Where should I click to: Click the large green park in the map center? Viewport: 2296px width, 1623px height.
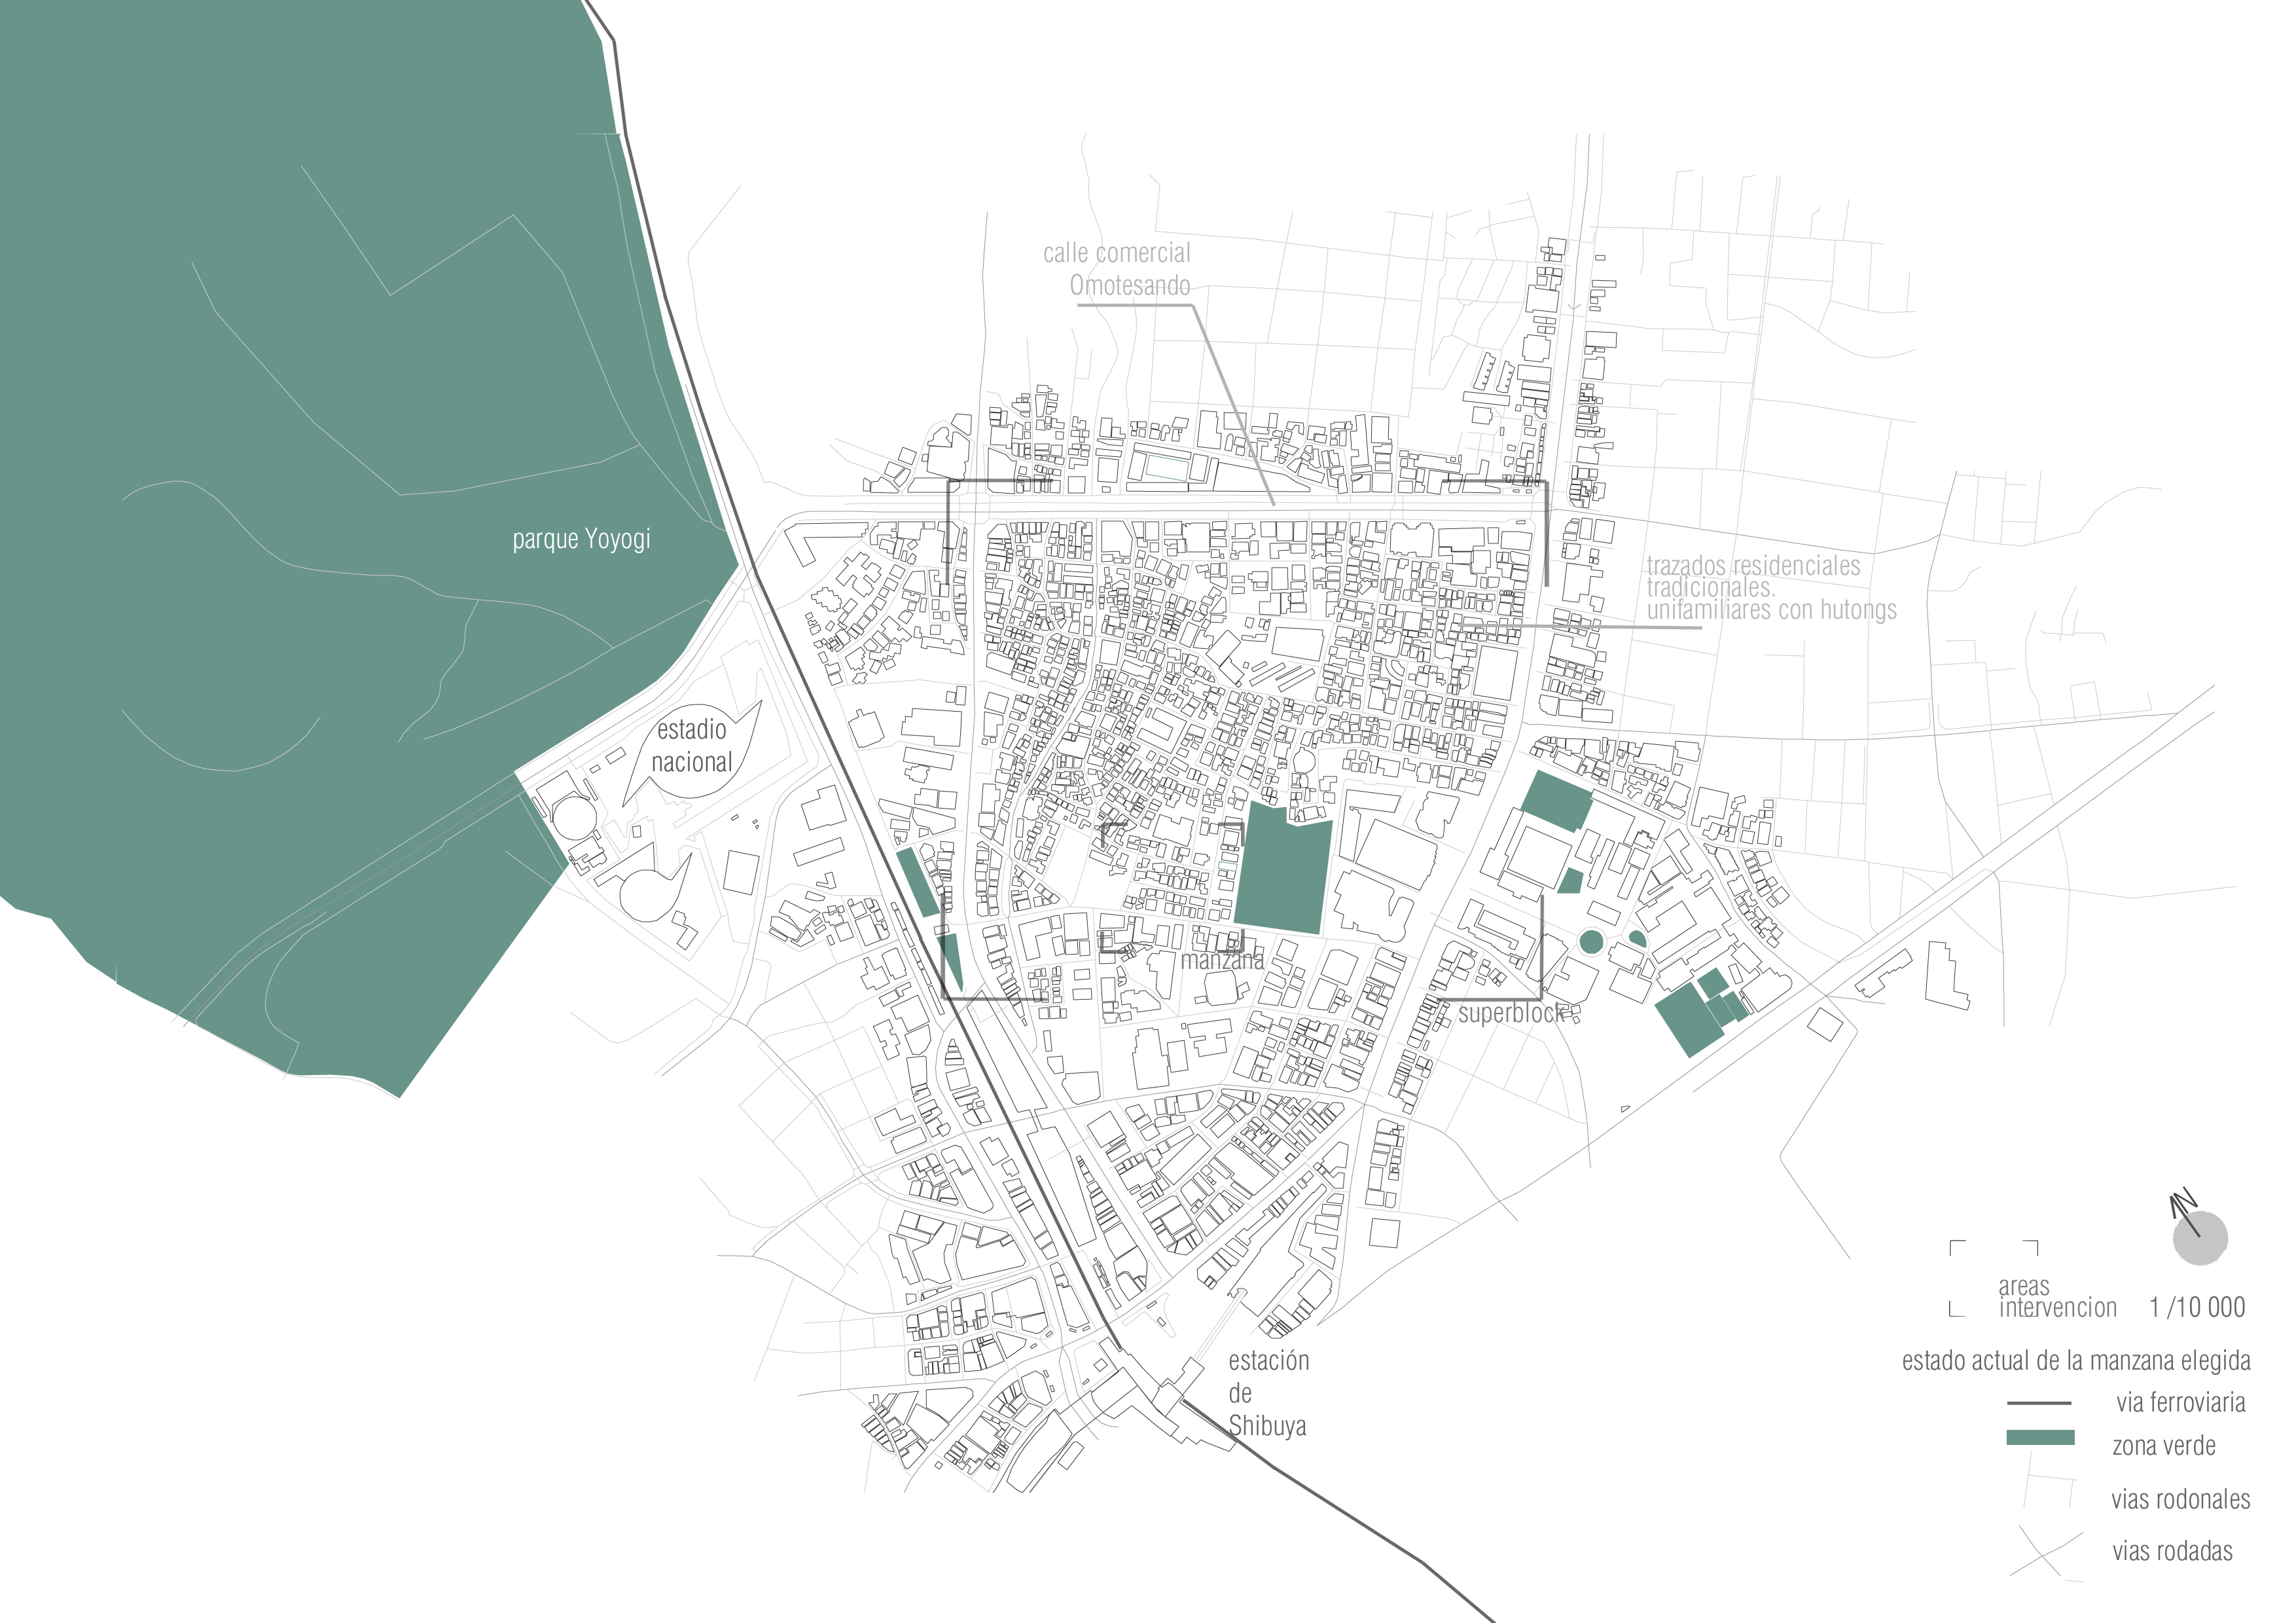1283,868
